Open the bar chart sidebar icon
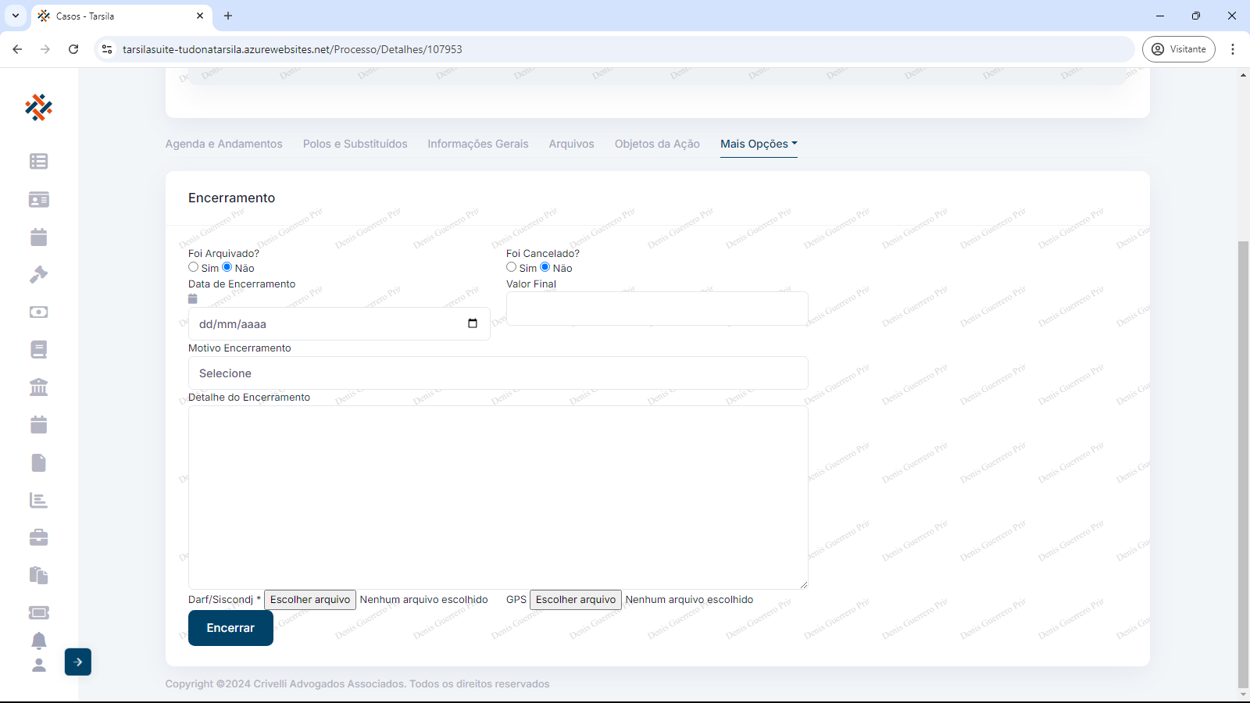This screenshot has height=703, width=1250. (38, 500)
